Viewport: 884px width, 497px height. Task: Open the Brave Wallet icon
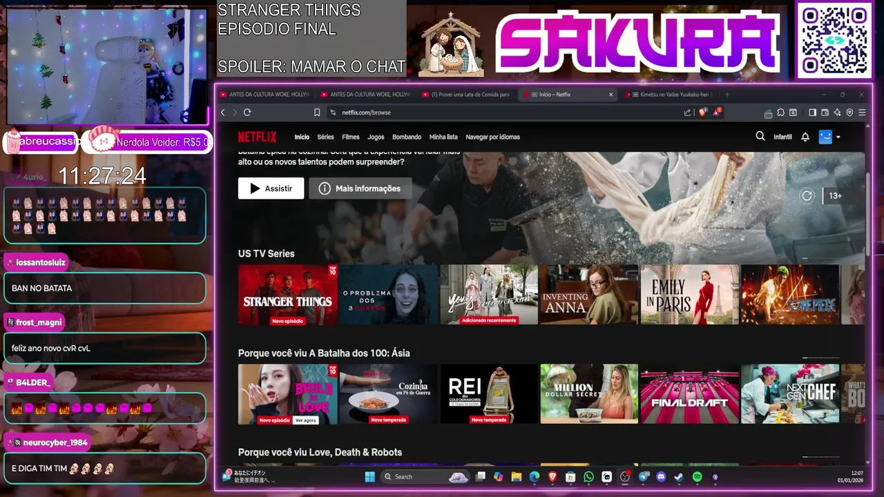click(825, 113)
